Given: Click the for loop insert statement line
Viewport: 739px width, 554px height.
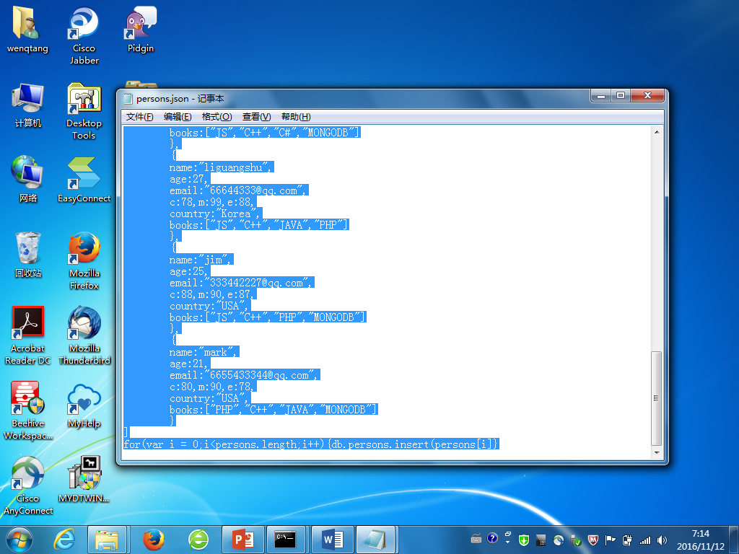Looking at the screenshot, I should tap(311, 444).
